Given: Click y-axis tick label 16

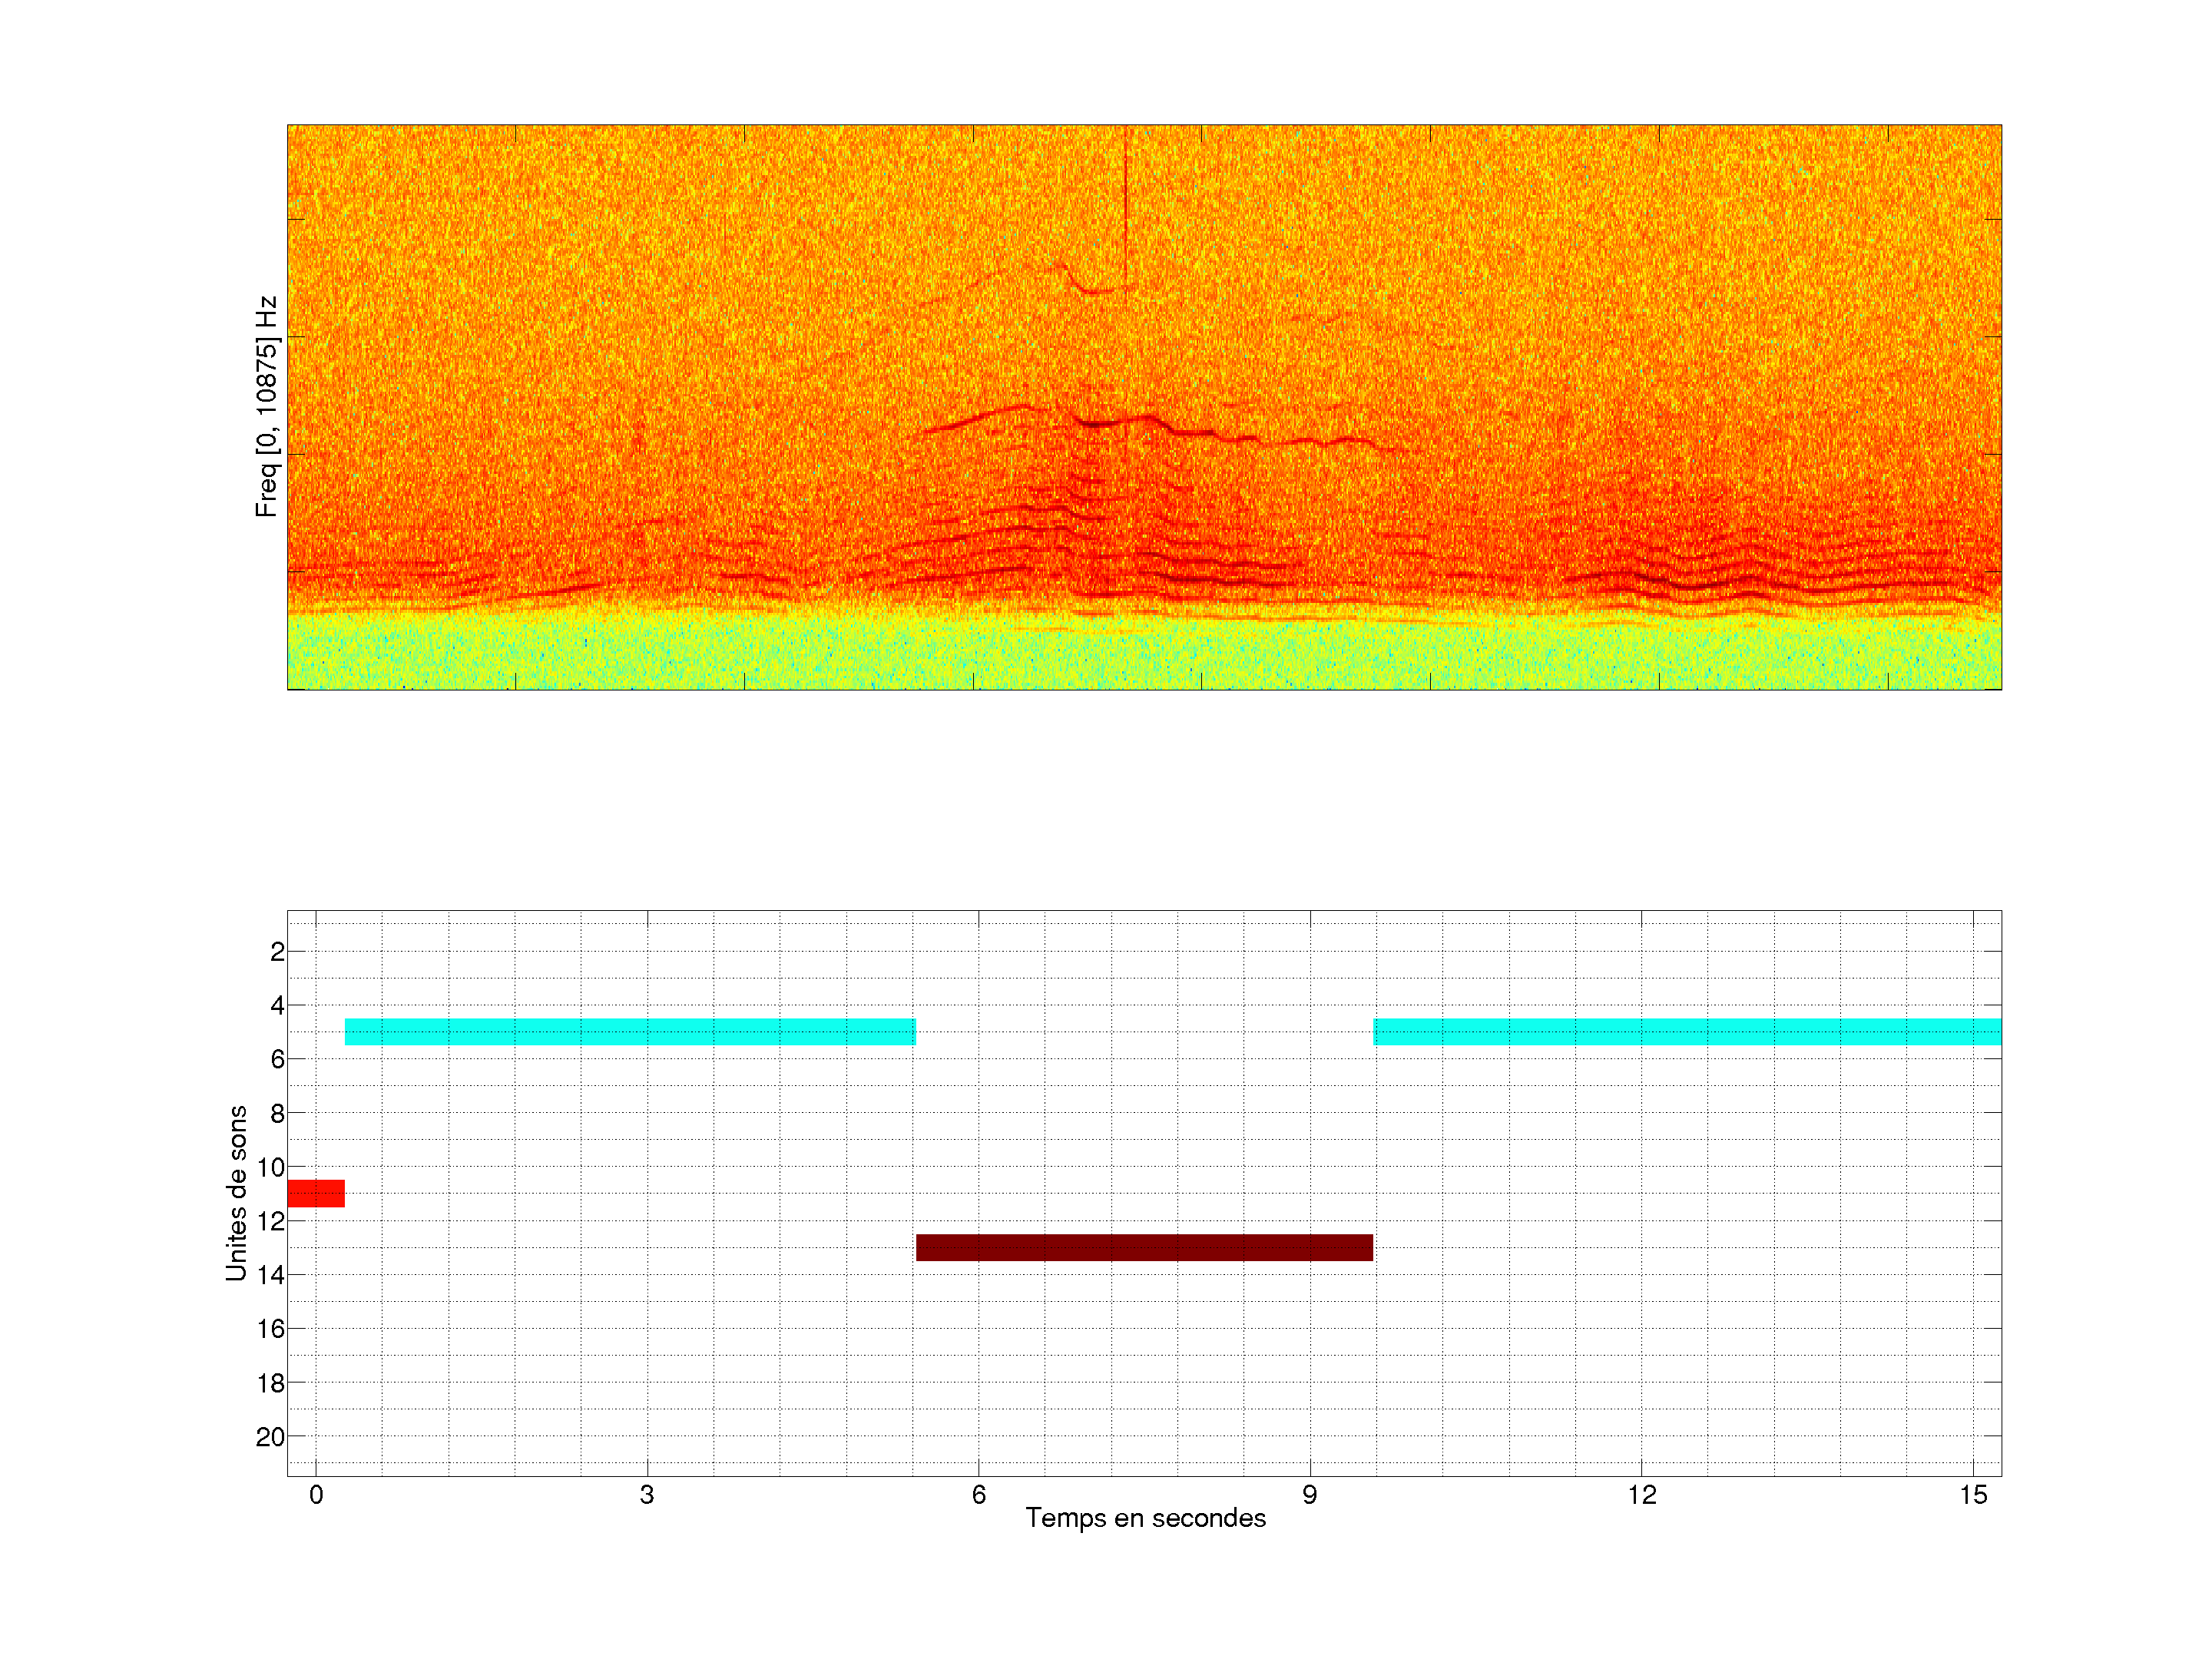Looking at the screenshot, I should click(271, 1329).
